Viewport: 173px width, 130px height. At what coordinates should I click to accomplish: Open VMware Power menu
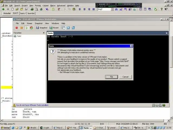point(29,24)
